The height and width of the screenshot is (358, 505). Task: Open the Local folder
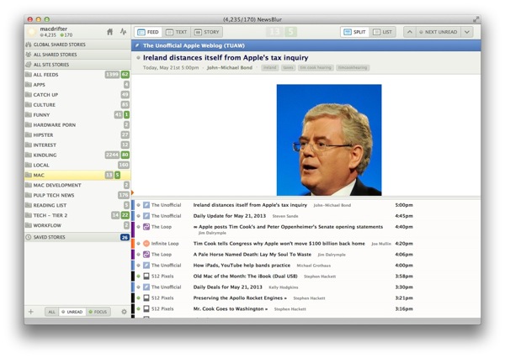[77, 165]
